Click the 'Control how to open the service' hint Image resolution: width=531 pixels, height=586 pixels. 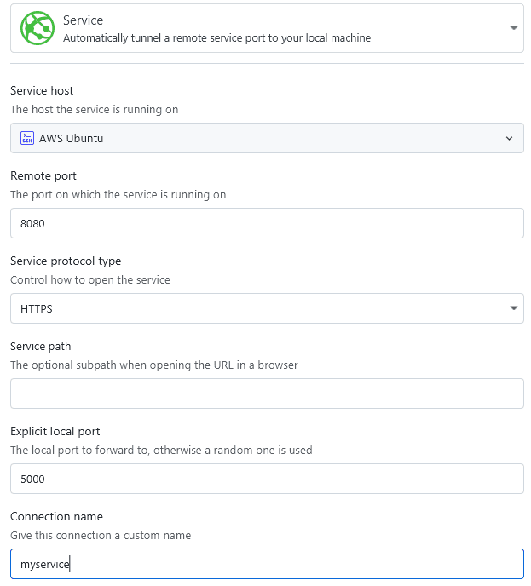click(x=90, y=279)
